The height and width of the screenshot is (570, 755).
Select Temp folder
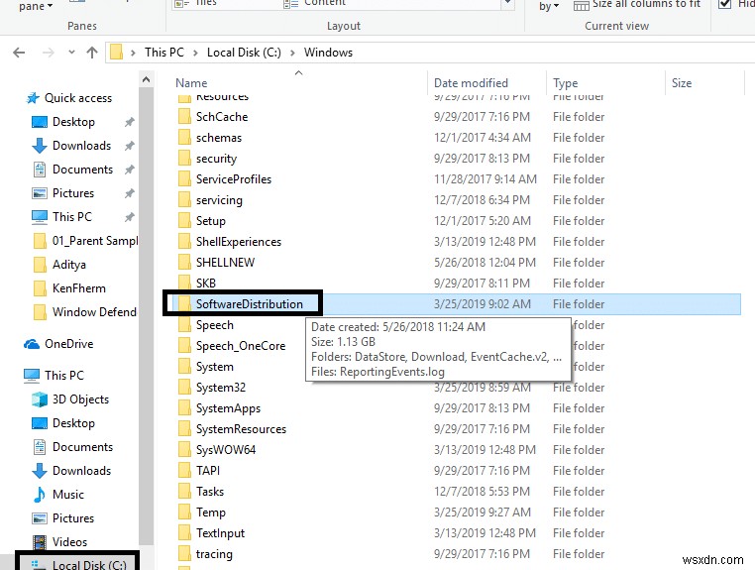pyautogui.click(x=210, y=513)
